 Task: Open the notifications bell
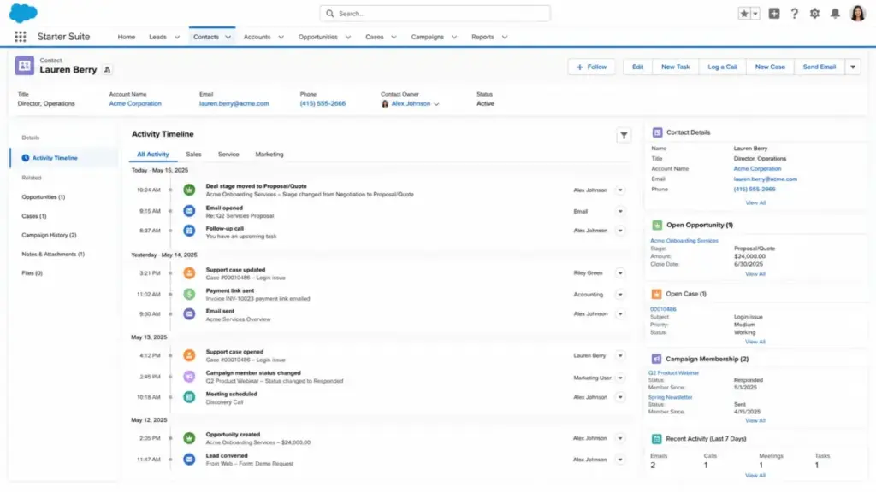pyautogui.click(x=835, y=14)
